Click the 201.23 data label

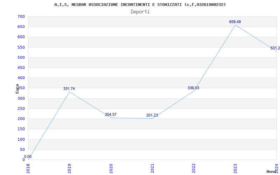(152, 115)
